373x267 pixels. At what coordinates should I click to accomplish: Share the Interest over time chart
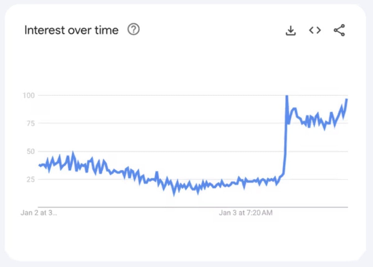[x=339, y=30]
